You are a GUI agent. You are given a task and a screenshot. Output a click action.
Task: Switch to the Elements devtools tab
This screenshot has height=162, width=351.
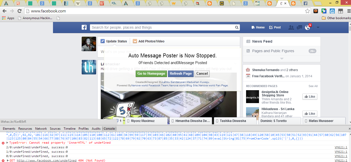coord(9,128)
